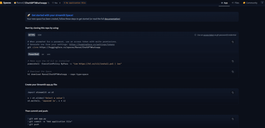
Task: Select the uv install option
Action: click(x=43, y=54)
